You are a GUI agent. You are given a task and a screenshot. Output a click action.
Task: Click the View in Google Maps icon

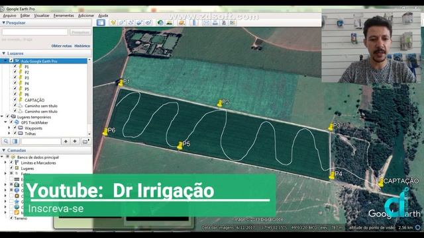(233, 22)
